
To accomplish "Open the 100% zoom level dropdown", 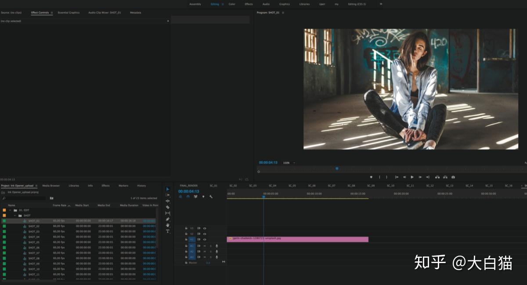I will click(289, 163).
